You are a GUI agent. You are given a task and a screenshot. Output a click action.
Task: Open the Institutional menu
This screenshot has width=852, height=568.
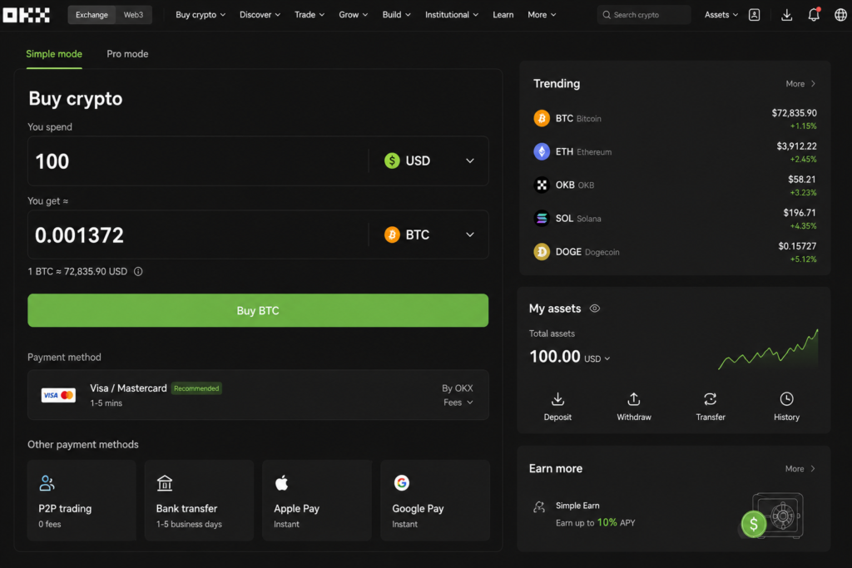pos(452,15)
